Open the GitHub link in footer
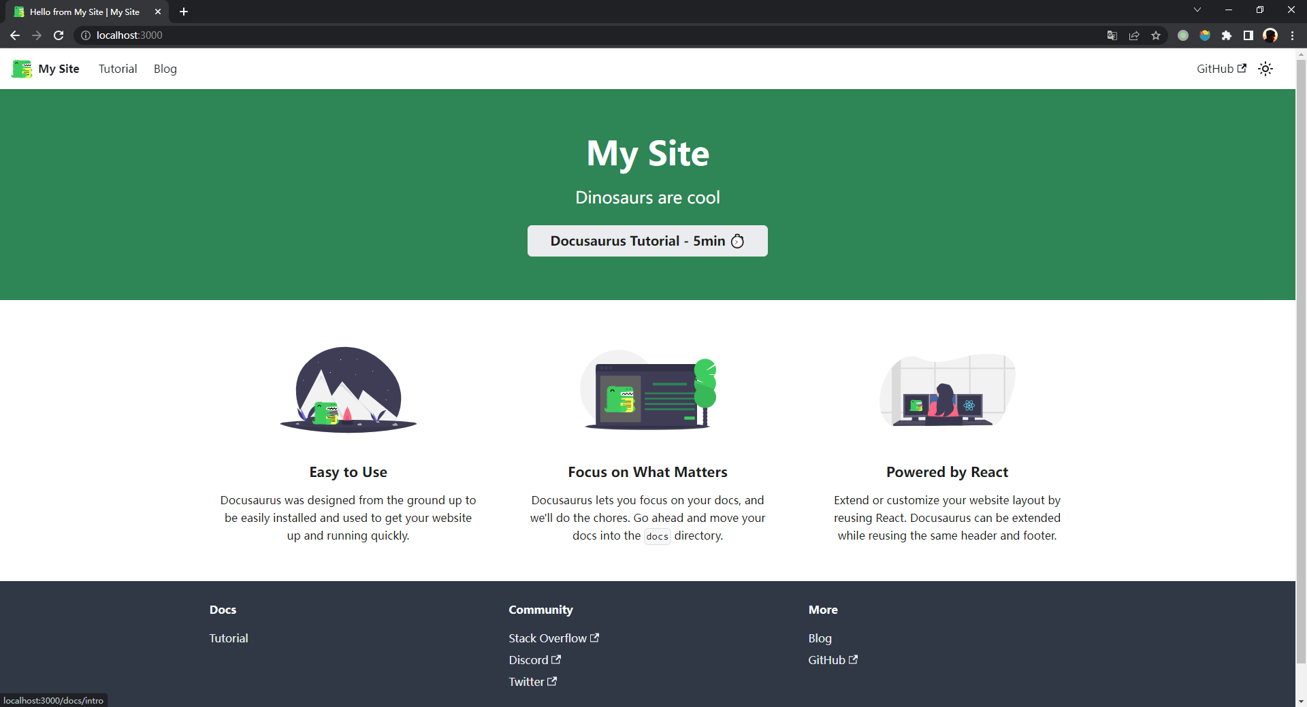Viewport: 1307px width, 707px height. pos(833,660)
